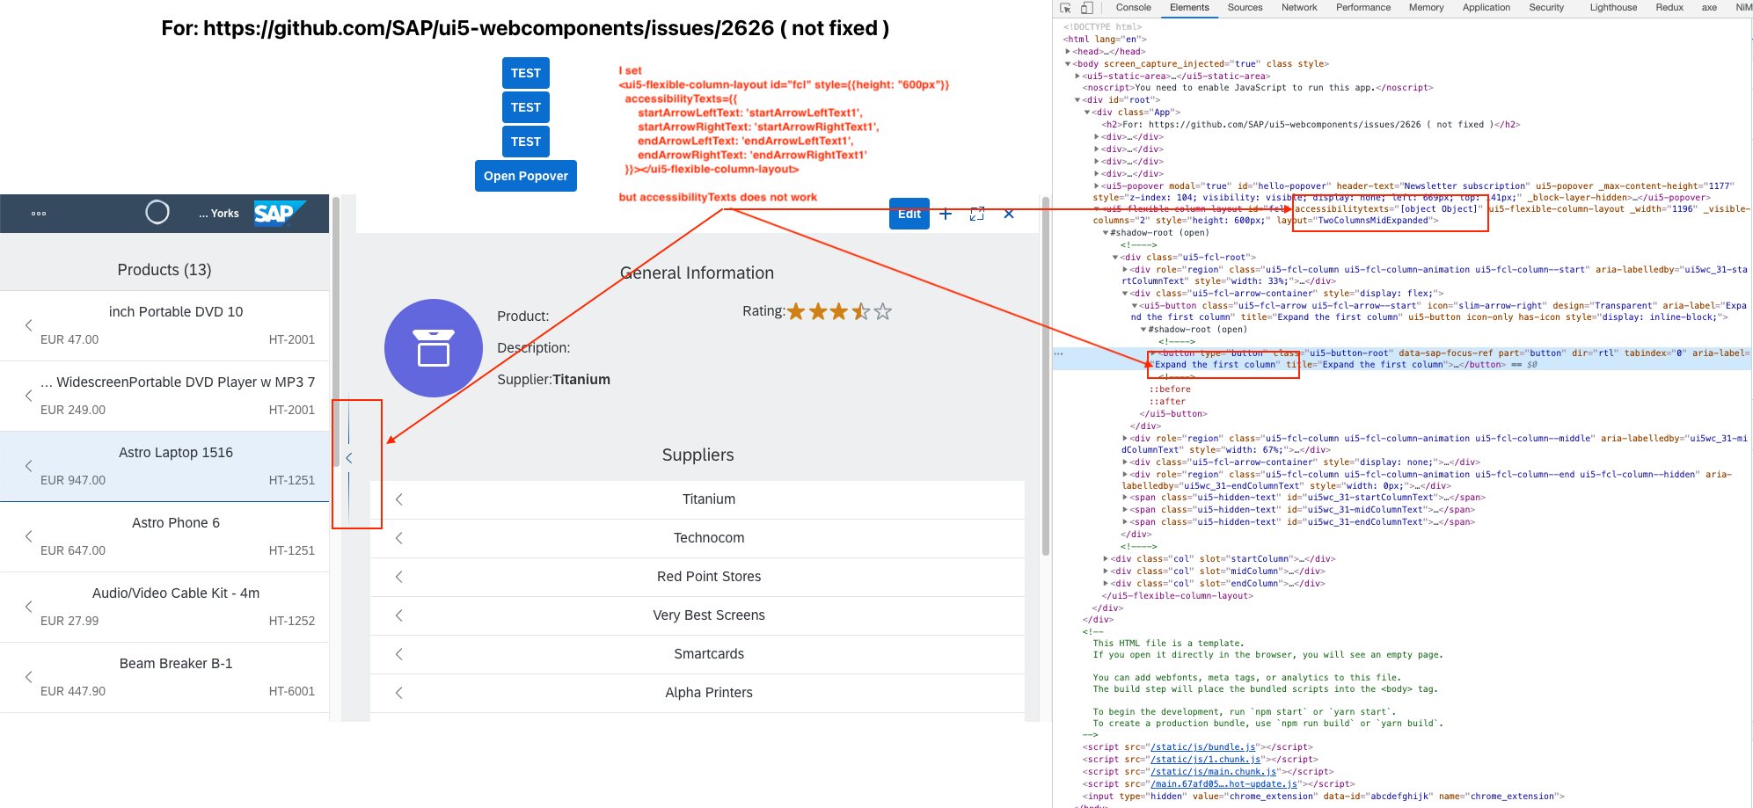Click the first TEST button
The image size is (1753, 808).
tap(525, 73)
